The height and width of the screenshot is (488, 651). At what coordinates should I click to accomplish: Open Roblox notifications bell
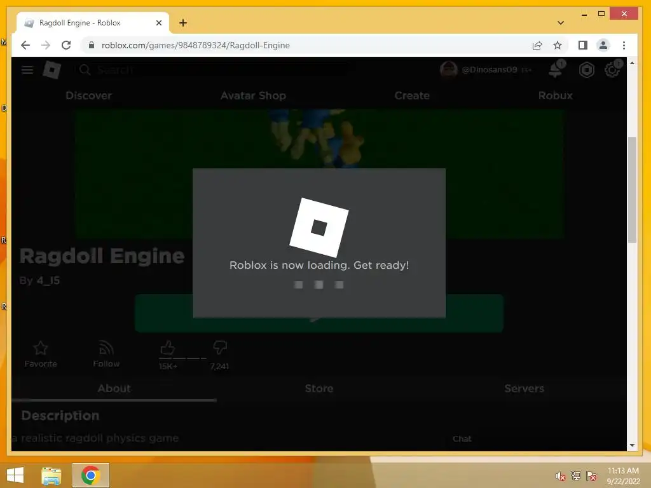click(x=556, y=69)
